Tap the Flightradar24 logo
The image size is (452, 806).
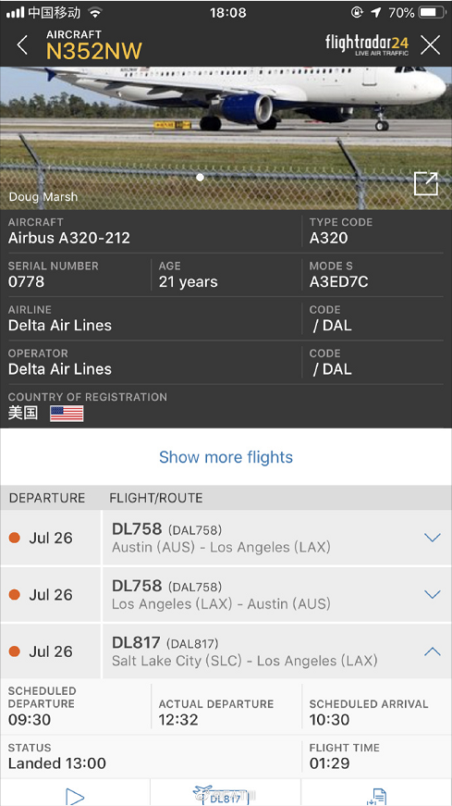coord(367,45)
